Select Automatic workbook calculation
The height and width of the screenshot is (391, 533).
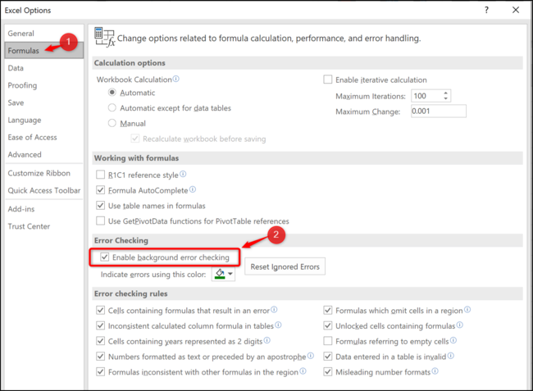[x=112, y=93]
